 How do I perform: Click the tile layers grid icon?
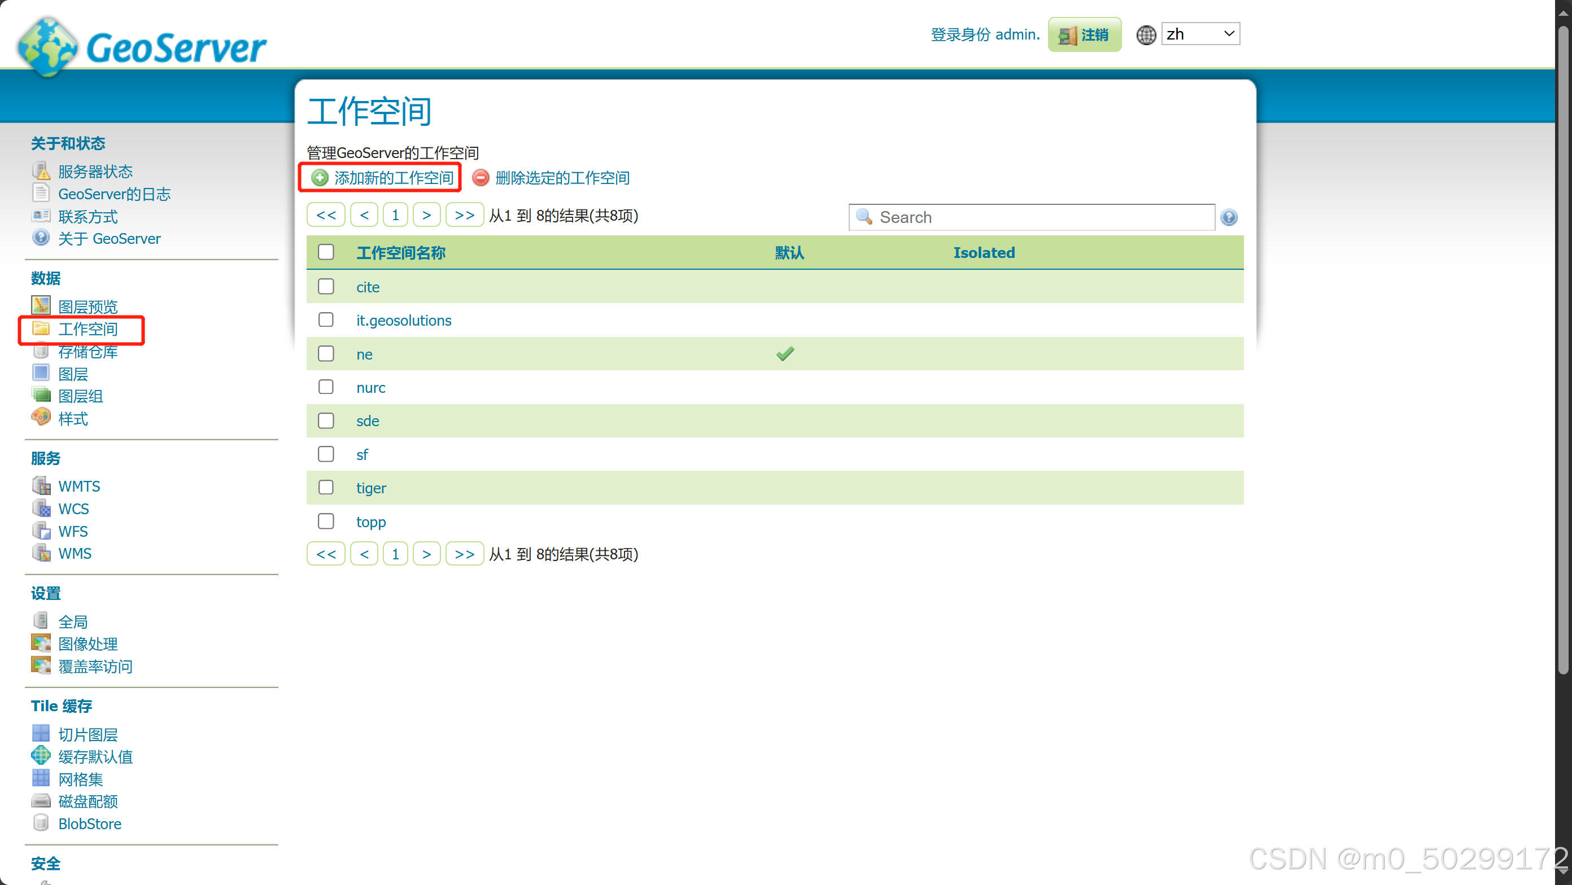point(41,734)
